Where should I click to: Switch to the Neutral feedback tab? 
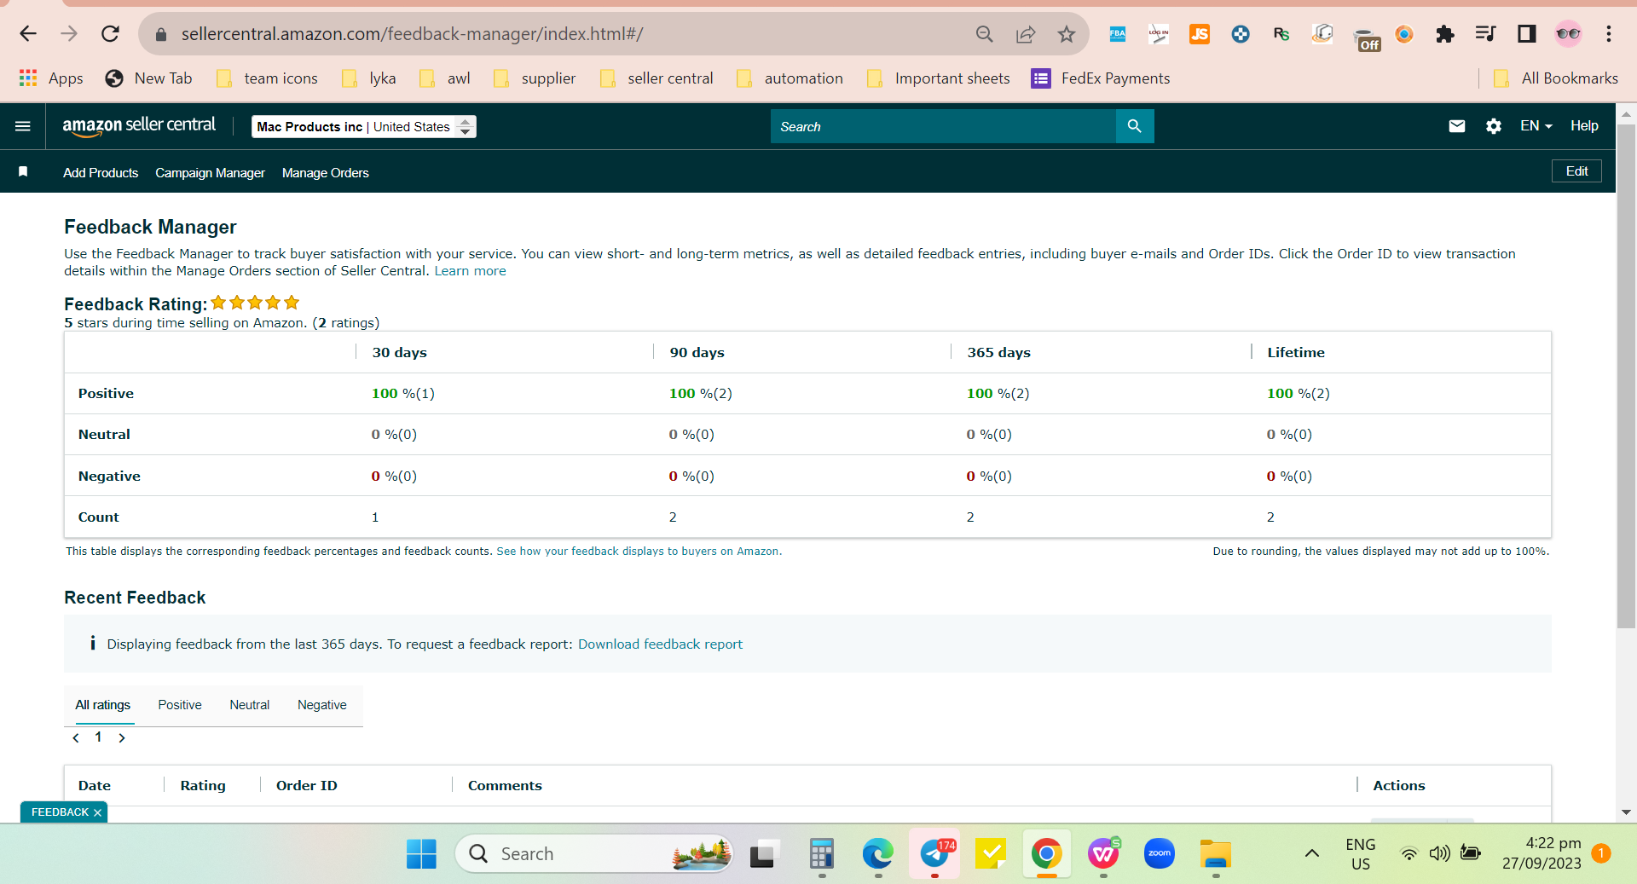pos(249,705)
